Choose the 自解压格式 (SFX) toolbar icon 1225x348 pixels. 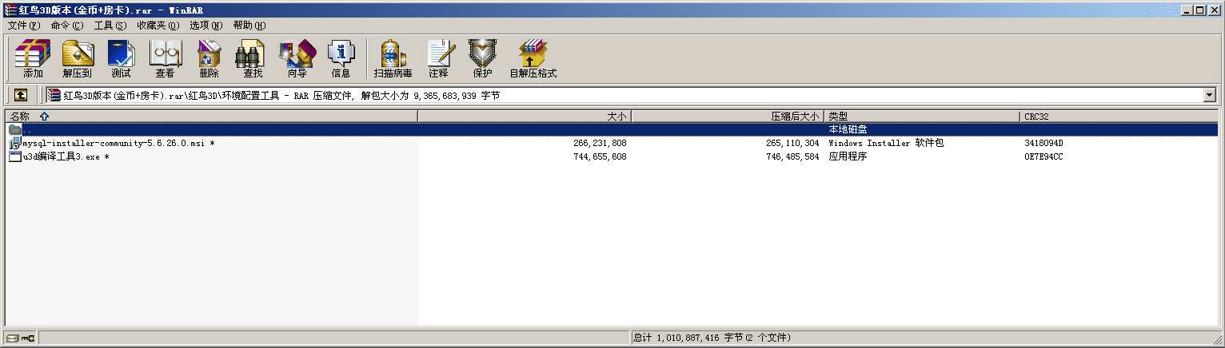click(533, 58)
